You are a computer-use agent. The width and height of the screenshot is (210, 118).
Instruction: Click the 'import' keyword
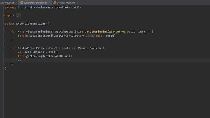(x=10, y=15)
